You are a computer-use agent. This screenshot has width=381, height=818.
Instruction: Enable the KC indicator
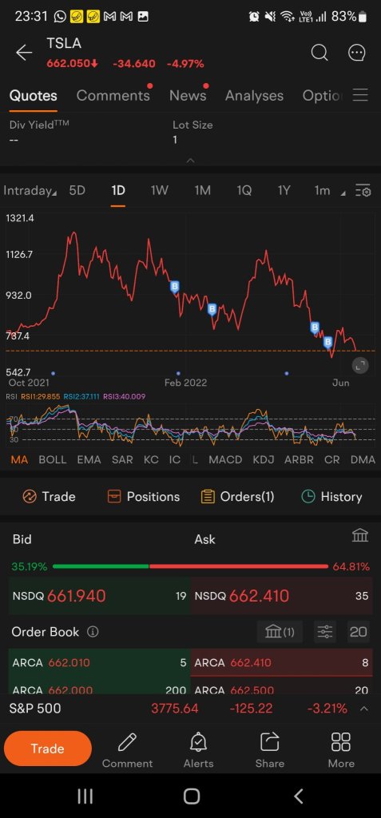(151, 459)
